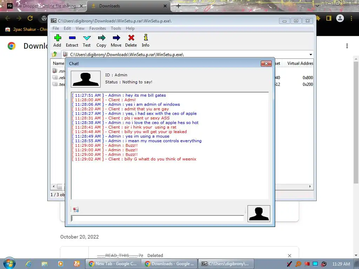Focus the chat message input field
Viewport: 359px width, 269px height.
click(x=157, y=219)
